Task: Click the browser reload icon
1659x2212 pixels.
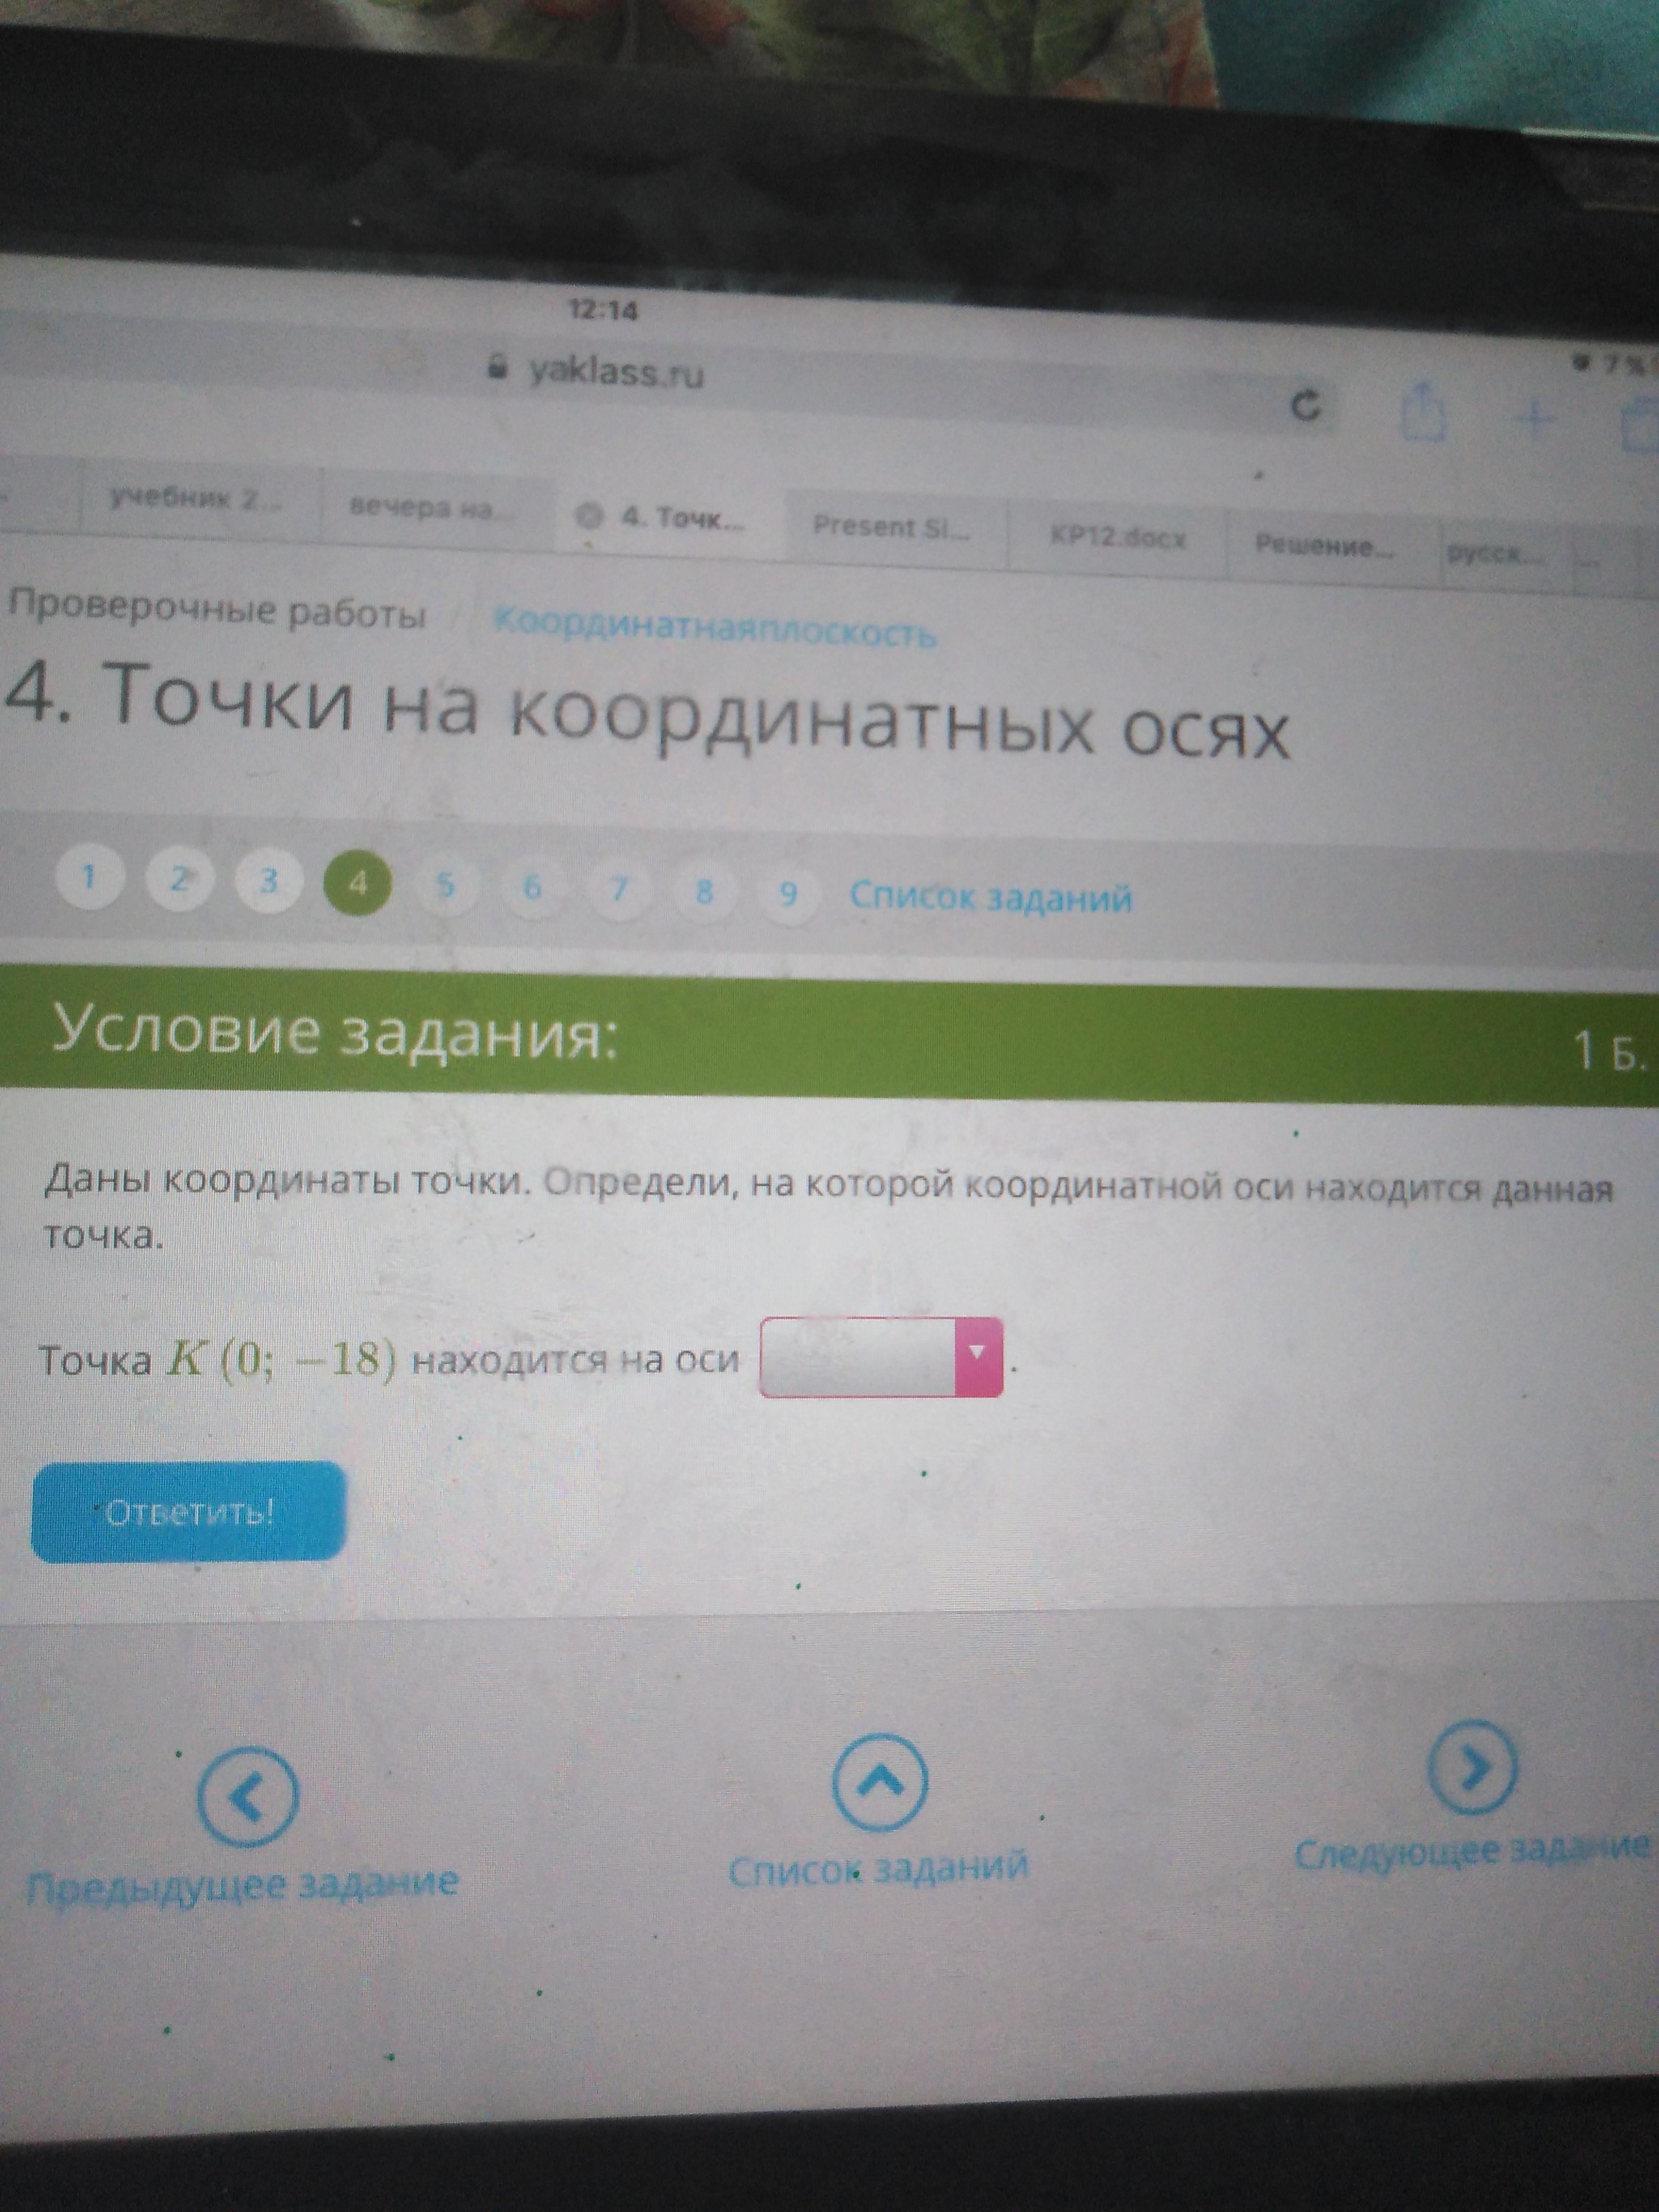Action: (x=1306, y=406)
